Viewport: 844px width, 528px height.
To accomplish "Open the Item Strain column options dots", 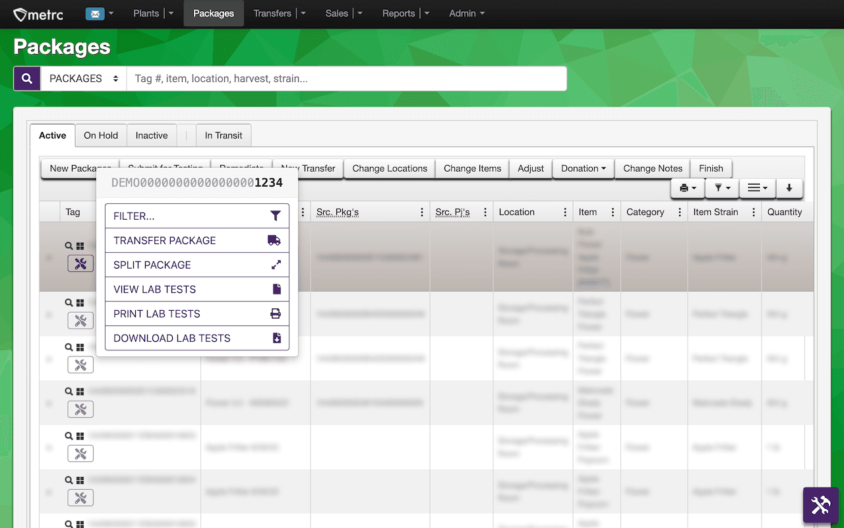I will point(754,212).
